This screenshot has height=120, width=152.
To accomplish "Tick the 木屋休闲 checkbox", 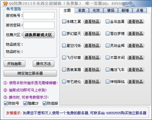I will tap(108, 58).
